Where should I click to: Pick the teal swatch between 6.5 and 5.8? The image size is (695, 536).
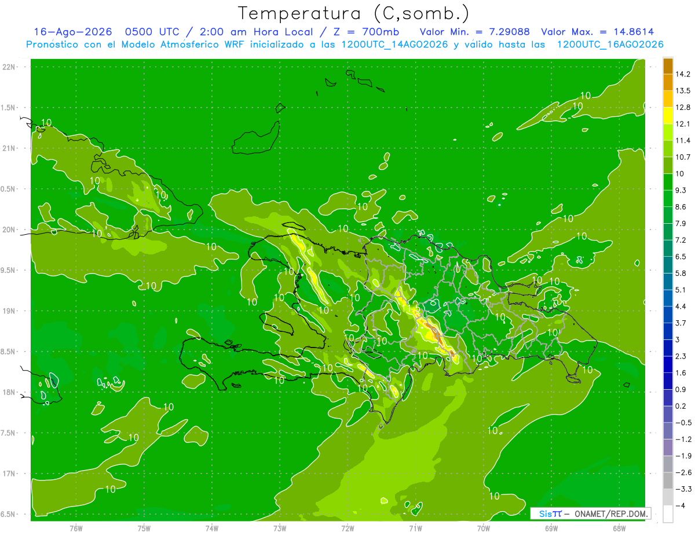[668, 264]
